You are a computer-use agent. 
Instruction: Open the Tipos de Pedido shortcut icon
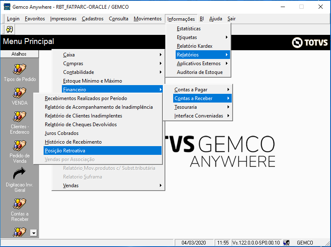(x=20, y=69)
